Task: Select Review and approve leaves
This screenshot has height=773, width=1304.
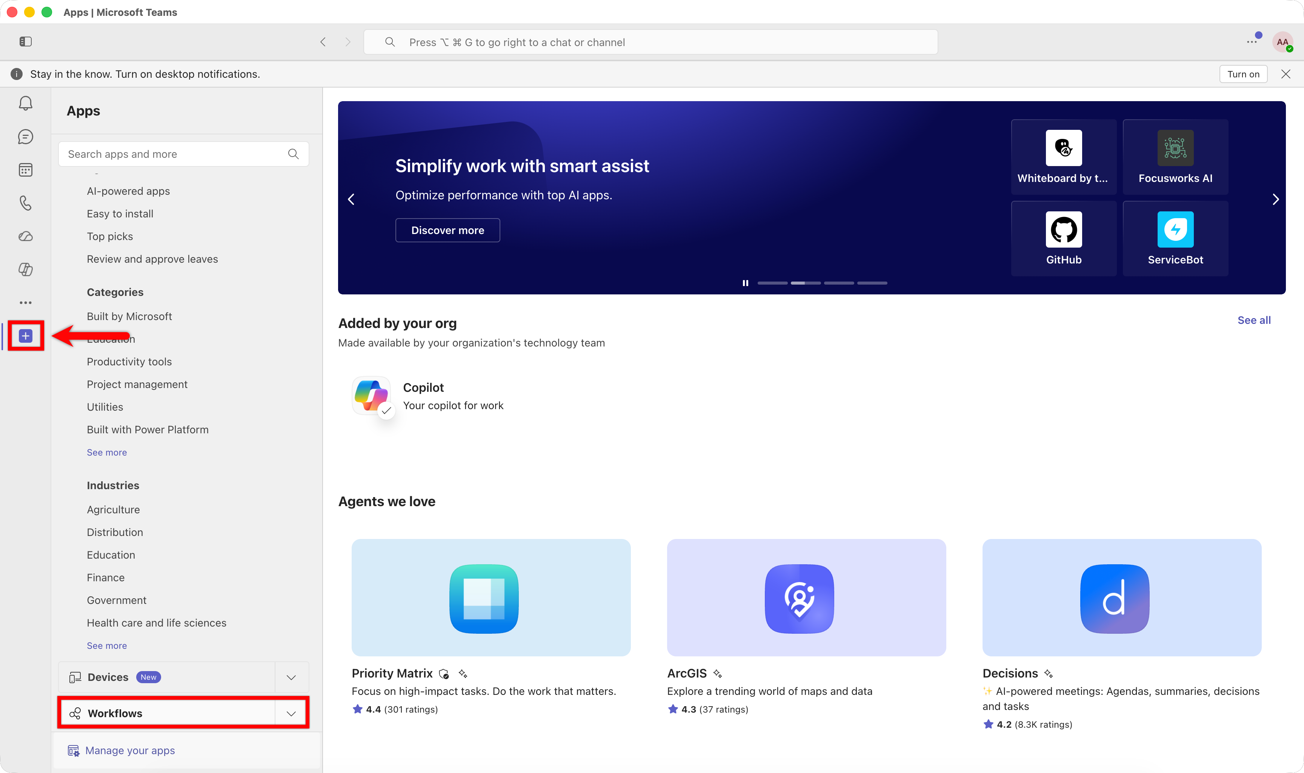Action: 152,259
